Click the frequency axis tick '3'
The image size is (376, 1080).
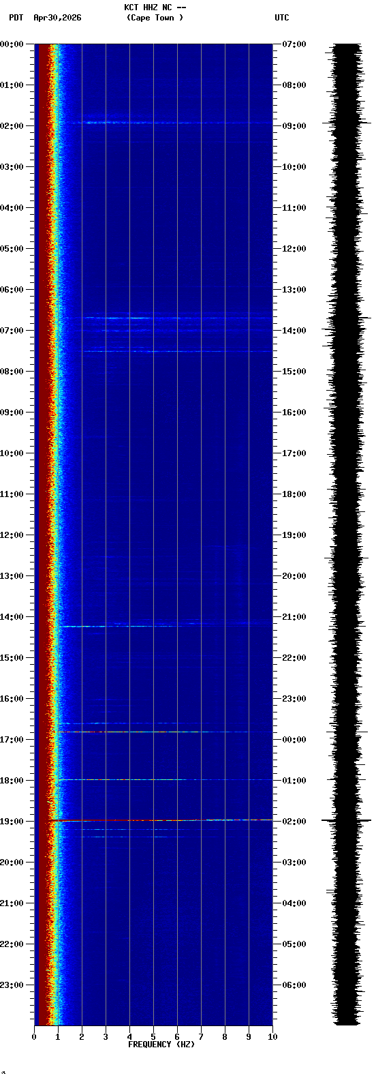point(106,1037)
